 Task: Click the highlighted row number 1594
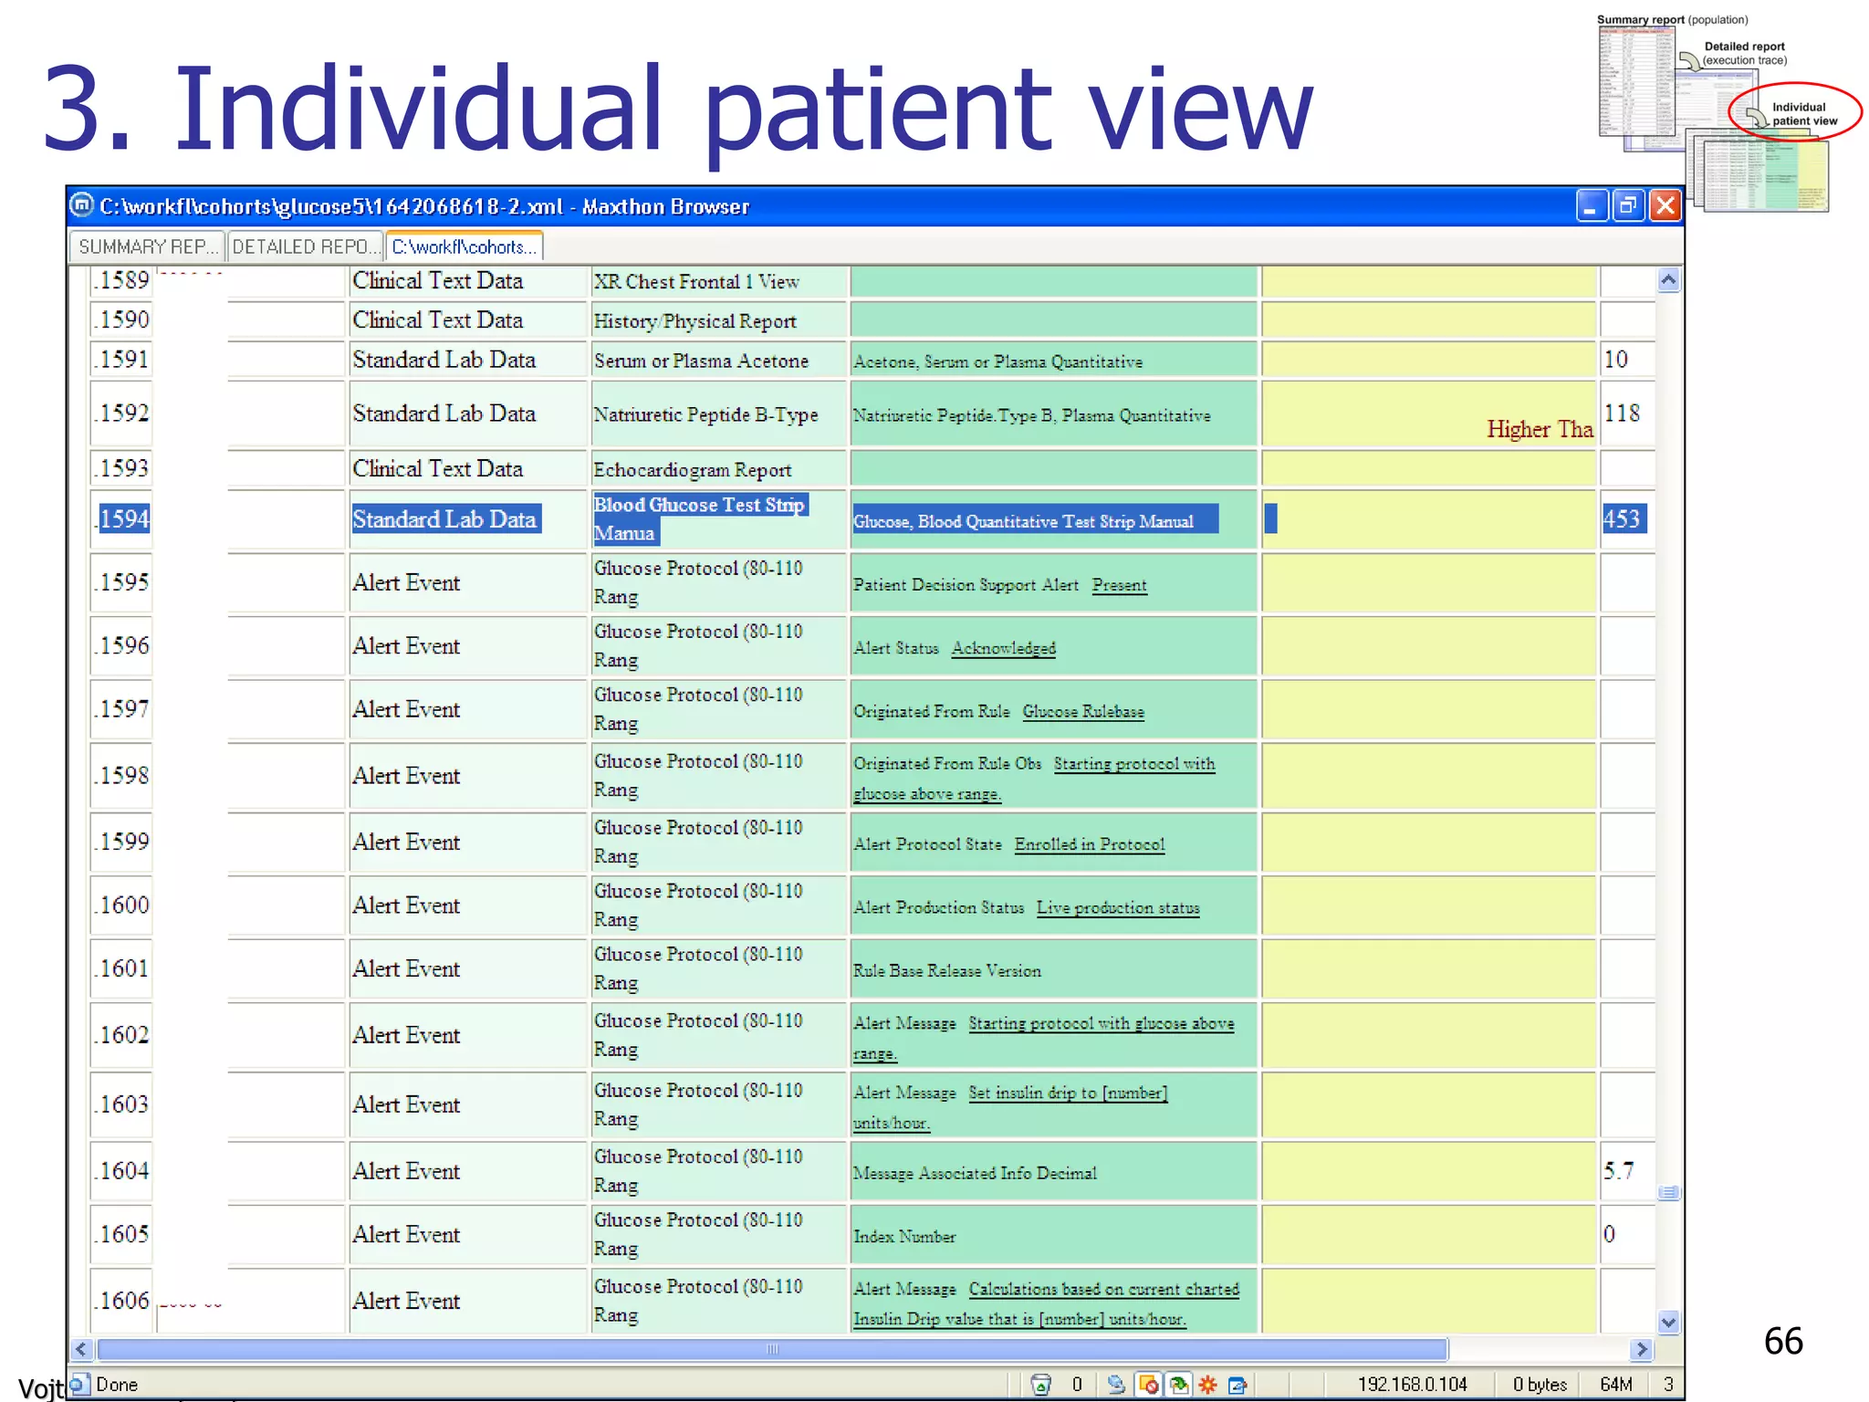124,518
